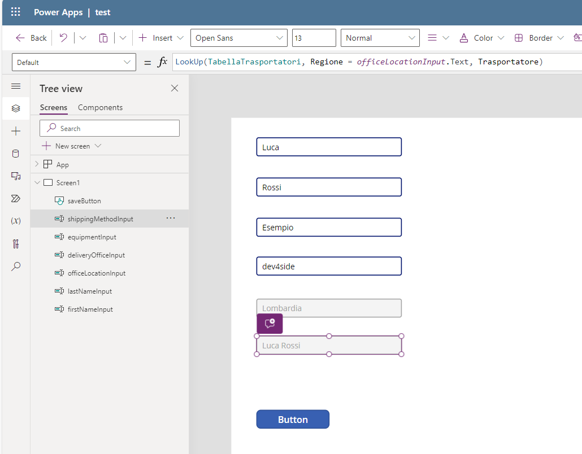The width and height of the screenshot is (582, 454).
Task: Open the font dropdown showing Open Sans
Action: click(238, 37)
